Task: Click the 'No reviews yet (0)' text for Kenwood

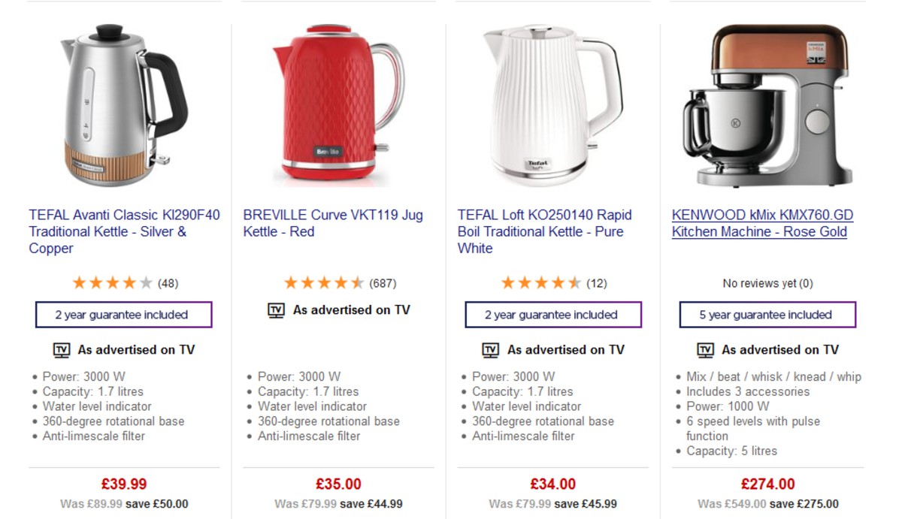Action: coord(767,283)
